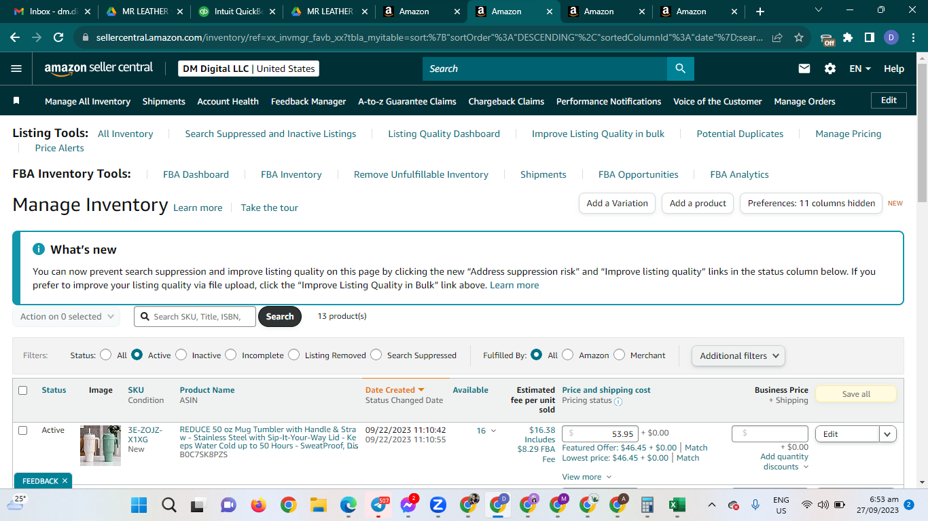Toggle the browser side panel icon
This screenshot has width=928, height=521.
pyautogui.click(x=869, y=38)
